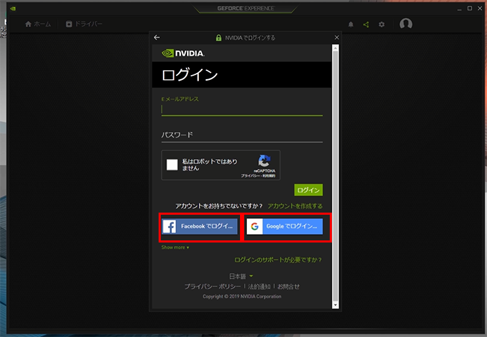Click the dialog scrollbar down arrow
This screenshot has width=487, height=337.
tap(335, 305)
